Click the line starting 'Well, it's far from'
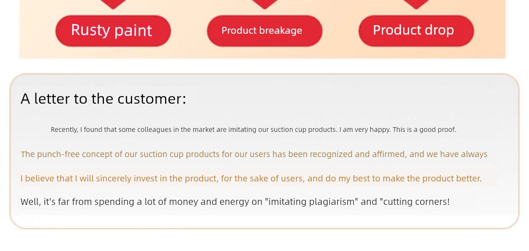 point(235,202)
